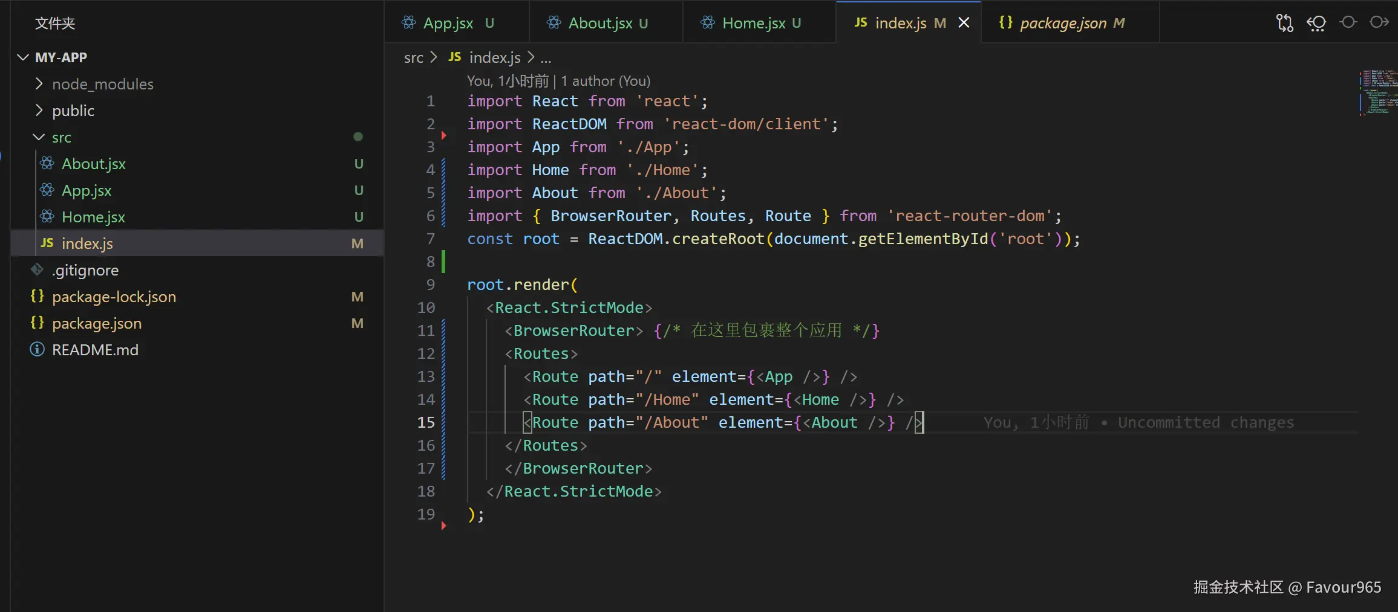
Task: Click the src breadcrumb segment
Action: click(414, 57)
